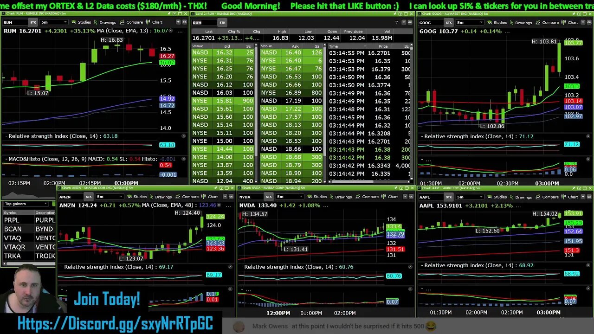The width and height of the screenshot is (594, 334).
Task: Click the GOOG symbol input field
Action: pos(430,22)
